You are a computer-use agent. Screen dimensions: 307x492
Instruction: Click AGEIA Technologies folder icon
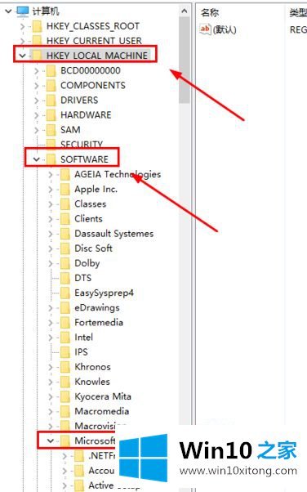coord(65,174)
